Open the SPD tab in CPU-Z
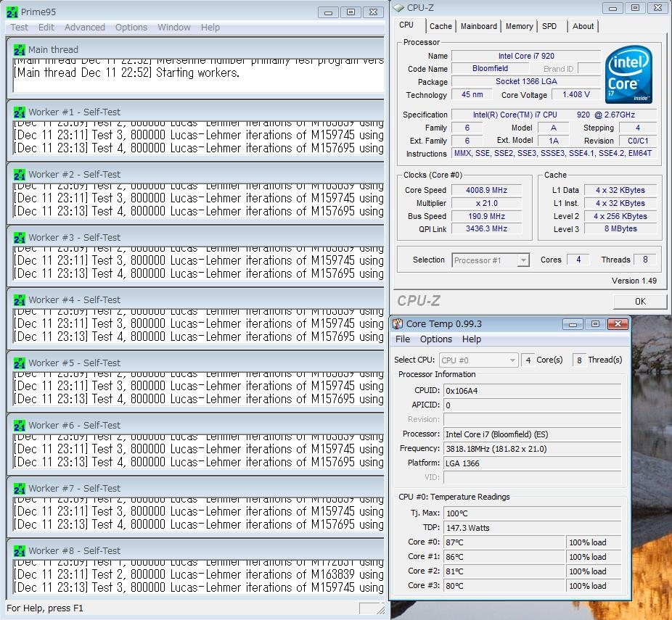 [x=549, y=26]
